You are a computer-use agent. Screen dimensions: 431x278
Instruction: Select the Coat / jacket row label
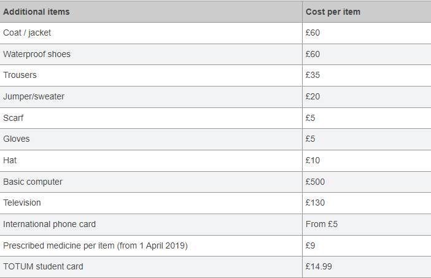pos(27,33)
